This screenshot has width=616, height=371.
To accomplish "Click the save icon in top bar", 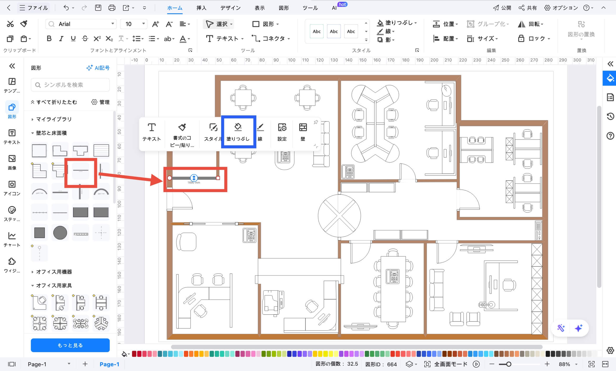I will click(98, 8).
